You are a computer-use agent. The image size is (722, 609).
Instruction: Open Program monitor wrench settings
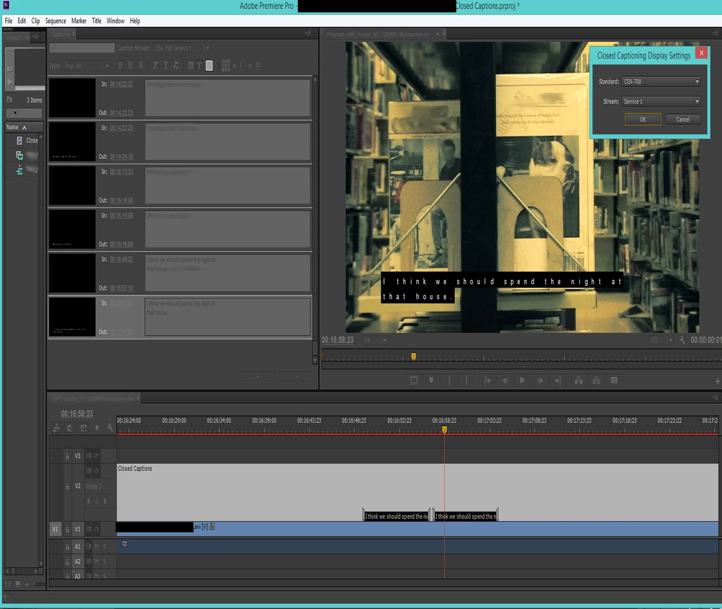tap(682, 340)
